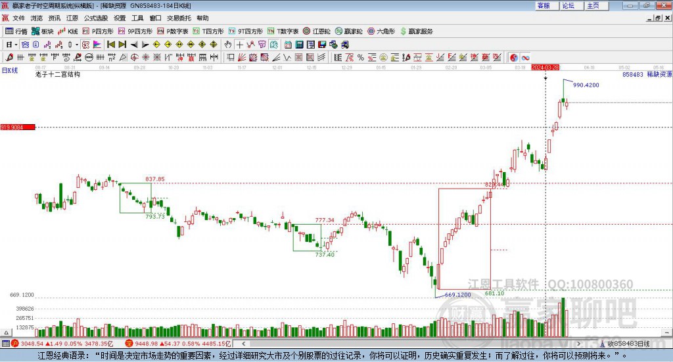Open the 资讯 menu

54,18
